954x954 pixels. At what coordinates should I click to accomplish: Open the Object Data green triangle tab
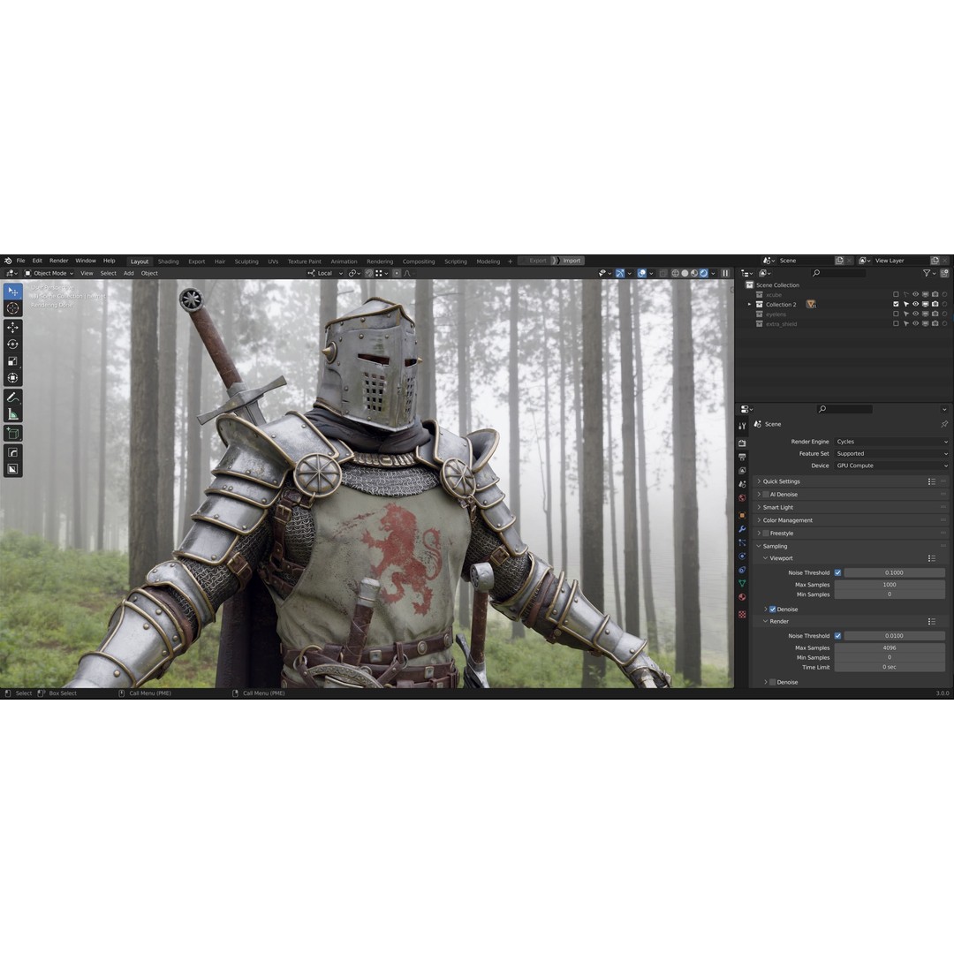[742, 584]
